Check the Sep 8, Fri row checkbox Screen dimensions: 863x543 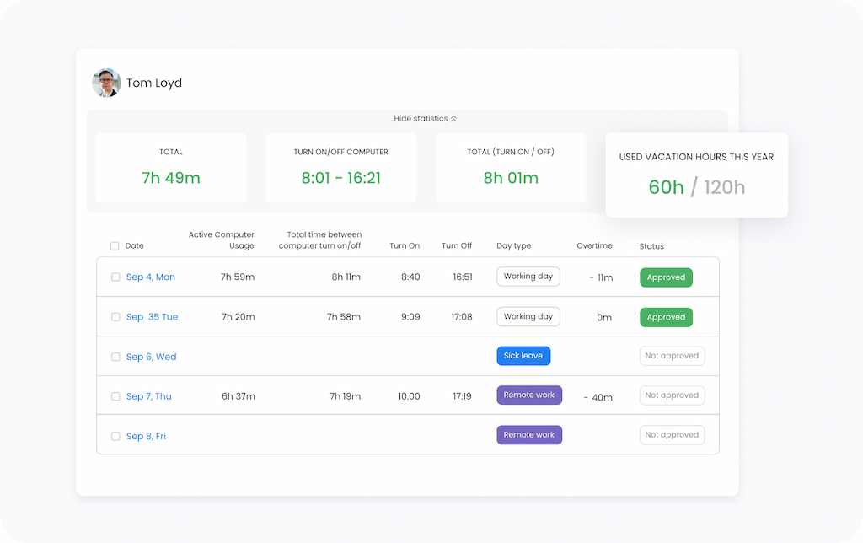(x=115, y=435)
